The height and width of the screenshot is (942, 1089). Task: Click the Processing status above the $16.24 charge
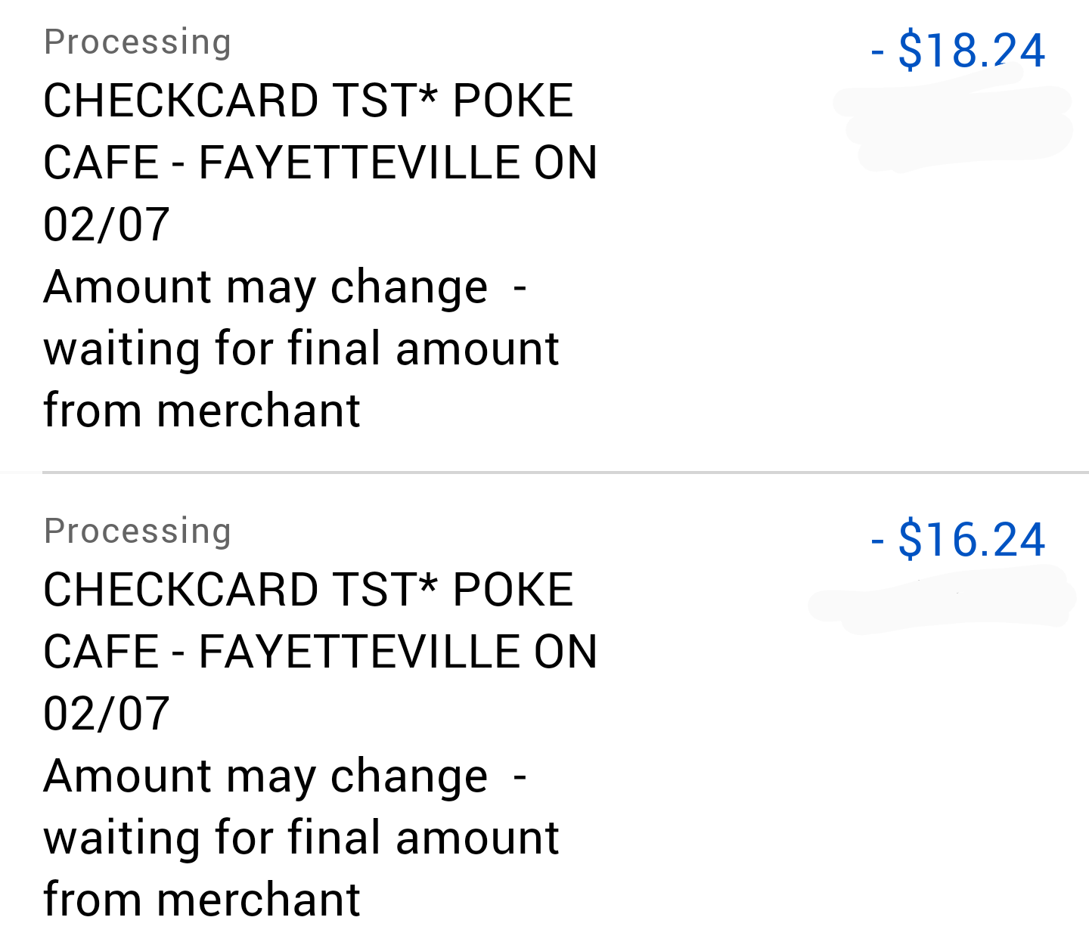[138, 531]
